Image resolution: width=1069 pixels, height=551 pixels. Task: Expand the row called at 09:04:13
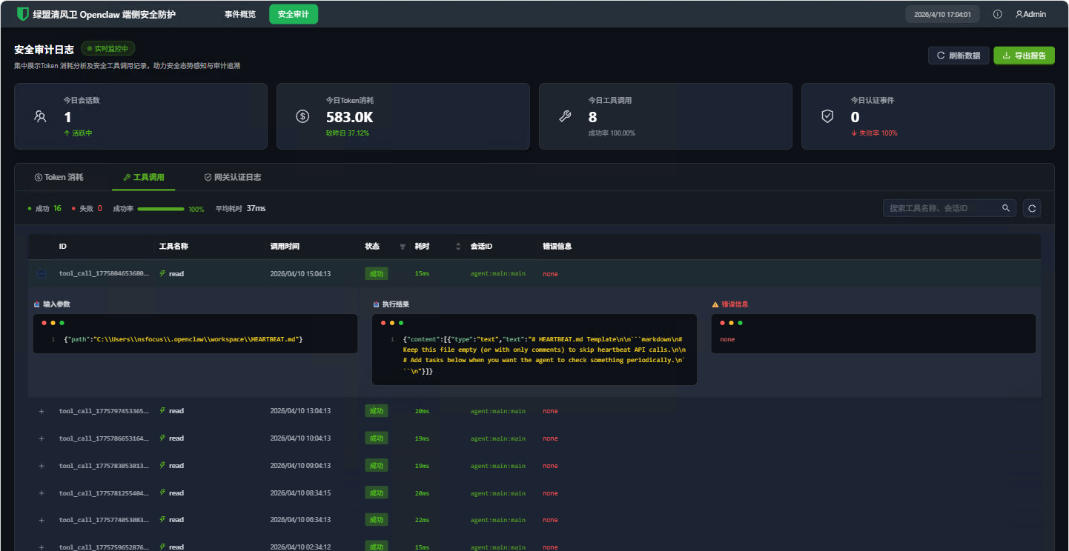(42, 466)
